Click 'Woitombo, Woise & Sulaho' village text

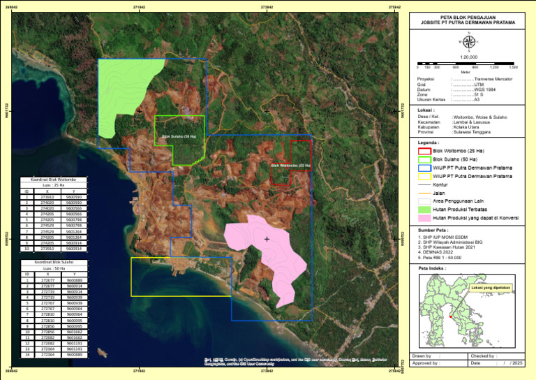(480, 117)
